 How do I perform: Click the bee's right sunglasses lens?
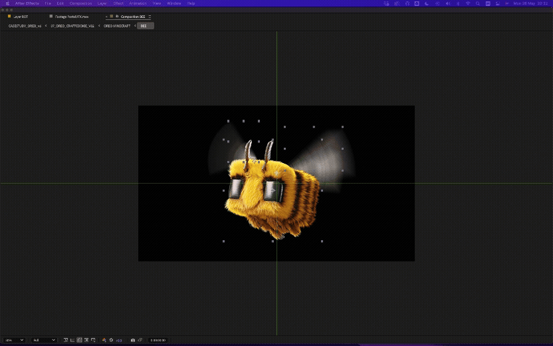[273, 191]
